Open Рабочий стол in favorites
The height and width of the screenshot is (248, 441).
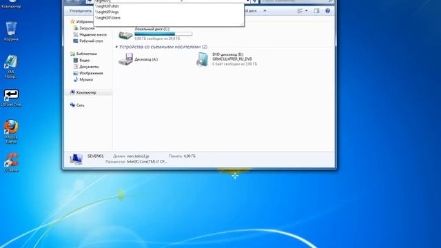[x=91, y=41]
